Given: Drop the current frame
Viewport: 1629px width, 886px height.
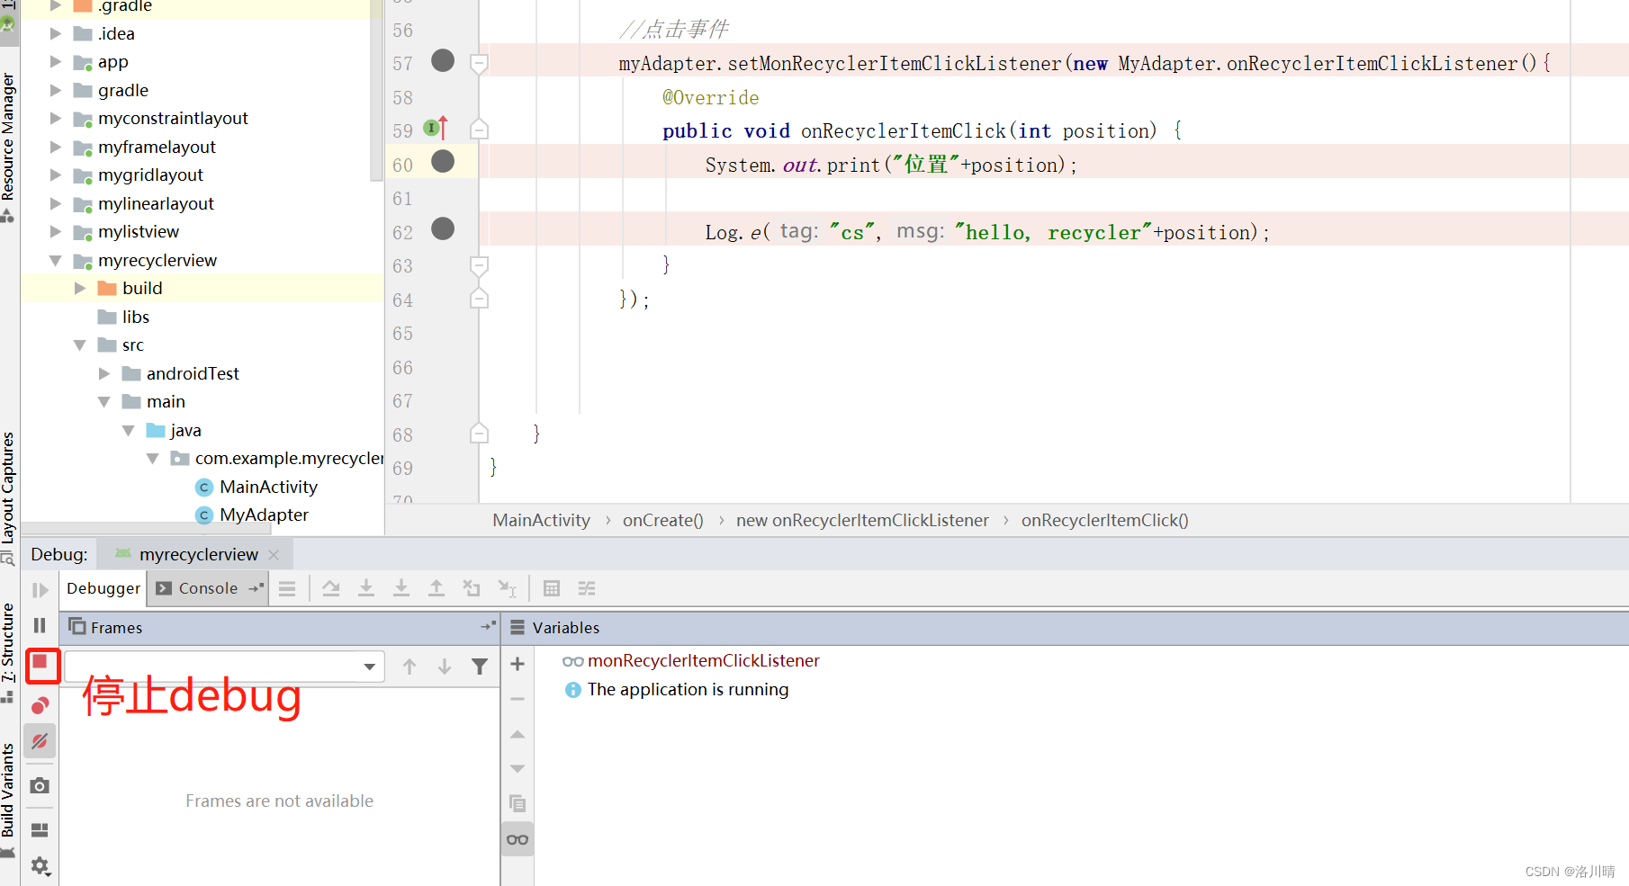Looking at the screenshot, I should click(x=472, y=588).
